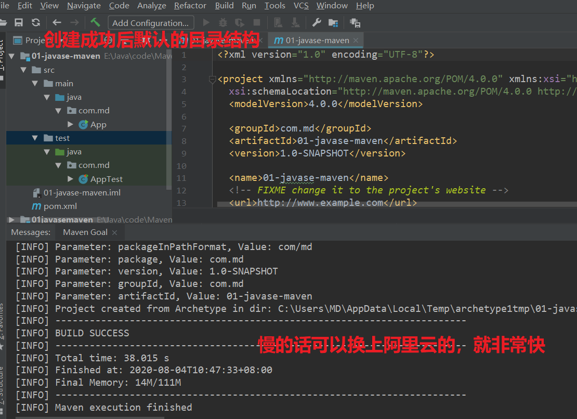This screenshot has width=577, height=419.
Task: Open Project Structure icon in toolbar
Action: pos(333,23)
